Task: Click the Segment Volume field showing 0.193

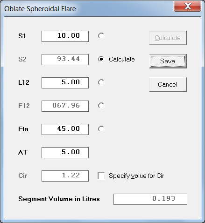Action: pos(150,199)
